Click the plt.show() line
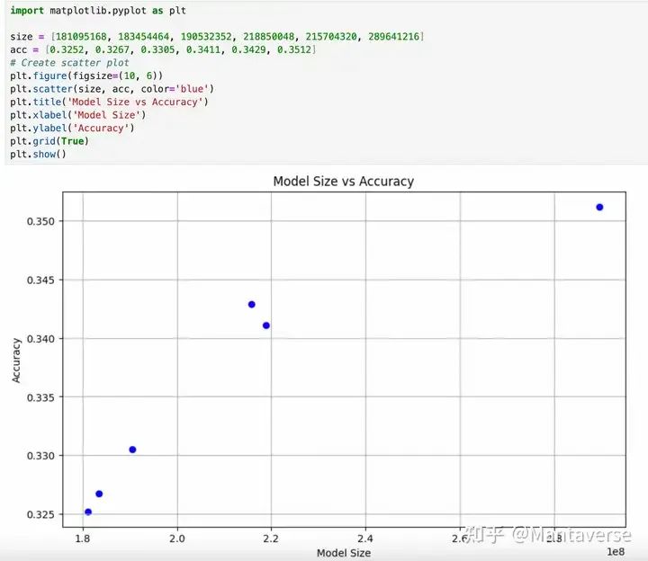This screenshot has width=648, height=561. pyautogui.click(x=38, y=155)
